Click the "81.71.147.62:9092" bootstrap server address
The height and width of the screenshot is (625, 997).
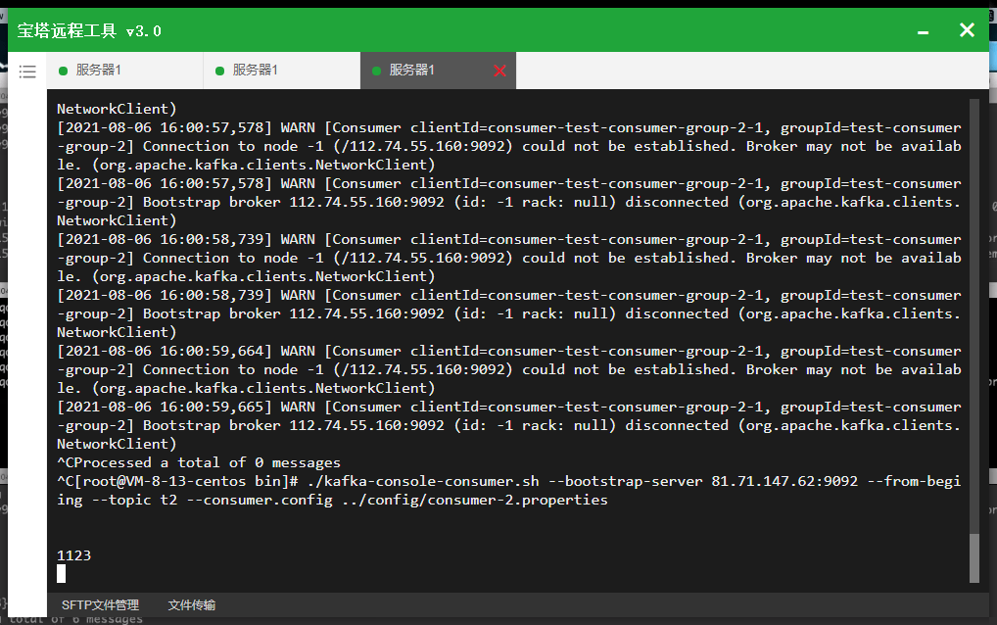tap(784, 481)
